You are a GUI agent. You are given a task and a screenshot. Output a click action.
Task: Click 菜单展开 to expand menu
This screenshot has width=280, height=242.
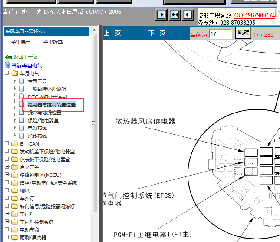(21, 42)
